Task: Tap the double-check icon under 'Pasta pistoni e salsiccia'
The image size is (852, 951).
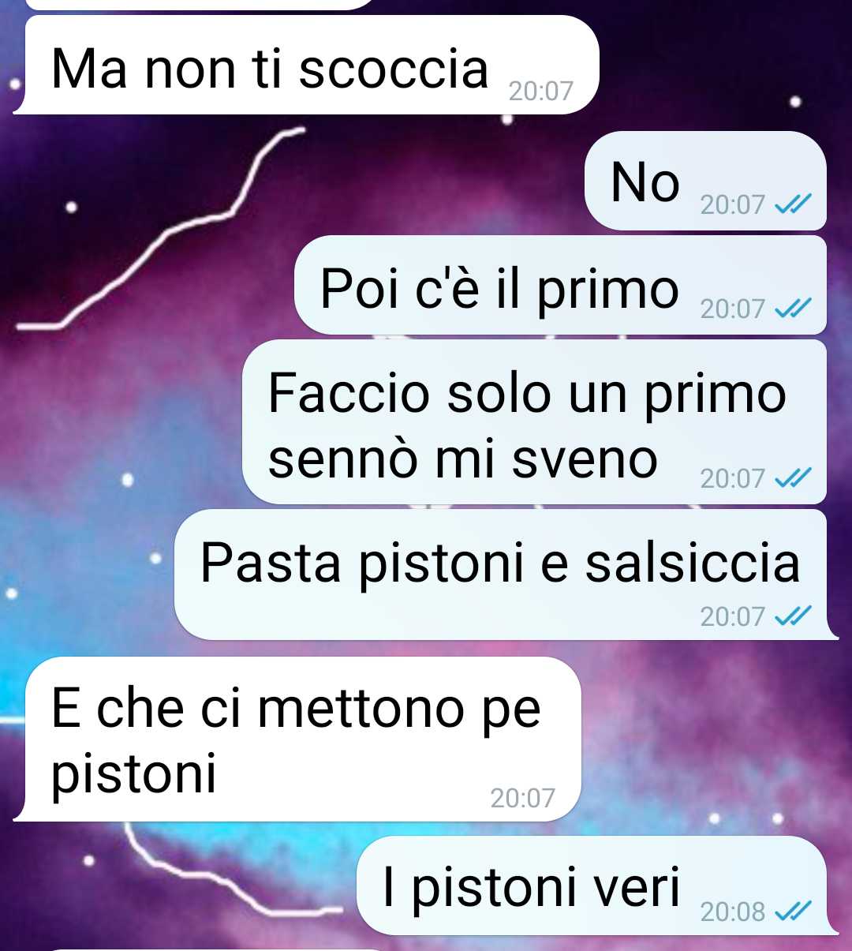Action: click(793, 616)
